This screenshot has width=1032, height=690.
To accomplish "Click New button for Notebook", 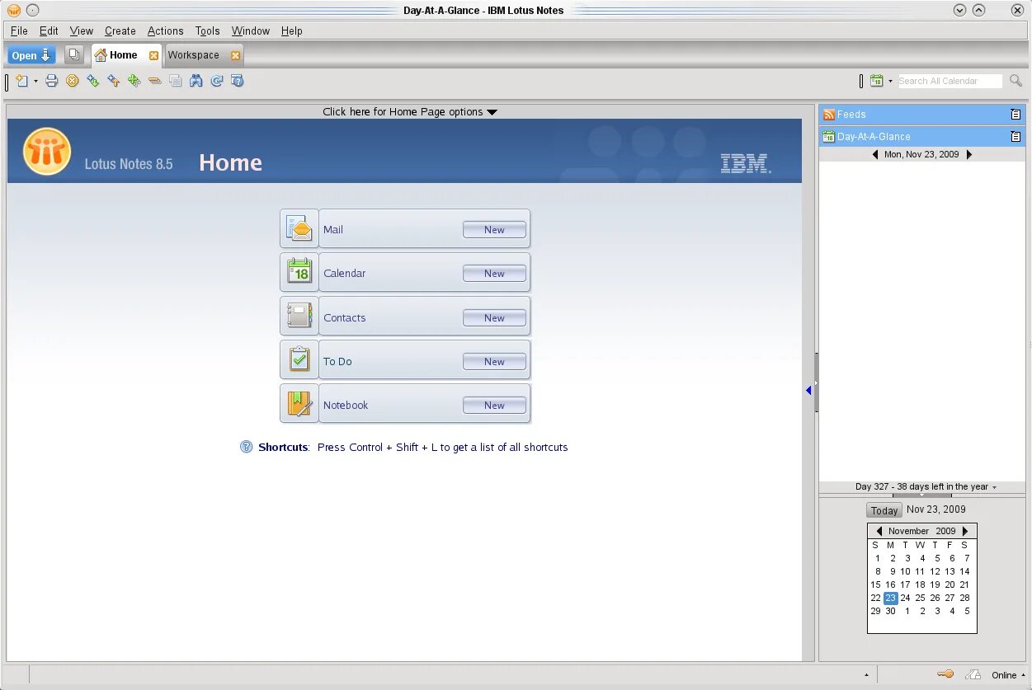I will pyautogui.click(x=494, y=405).
